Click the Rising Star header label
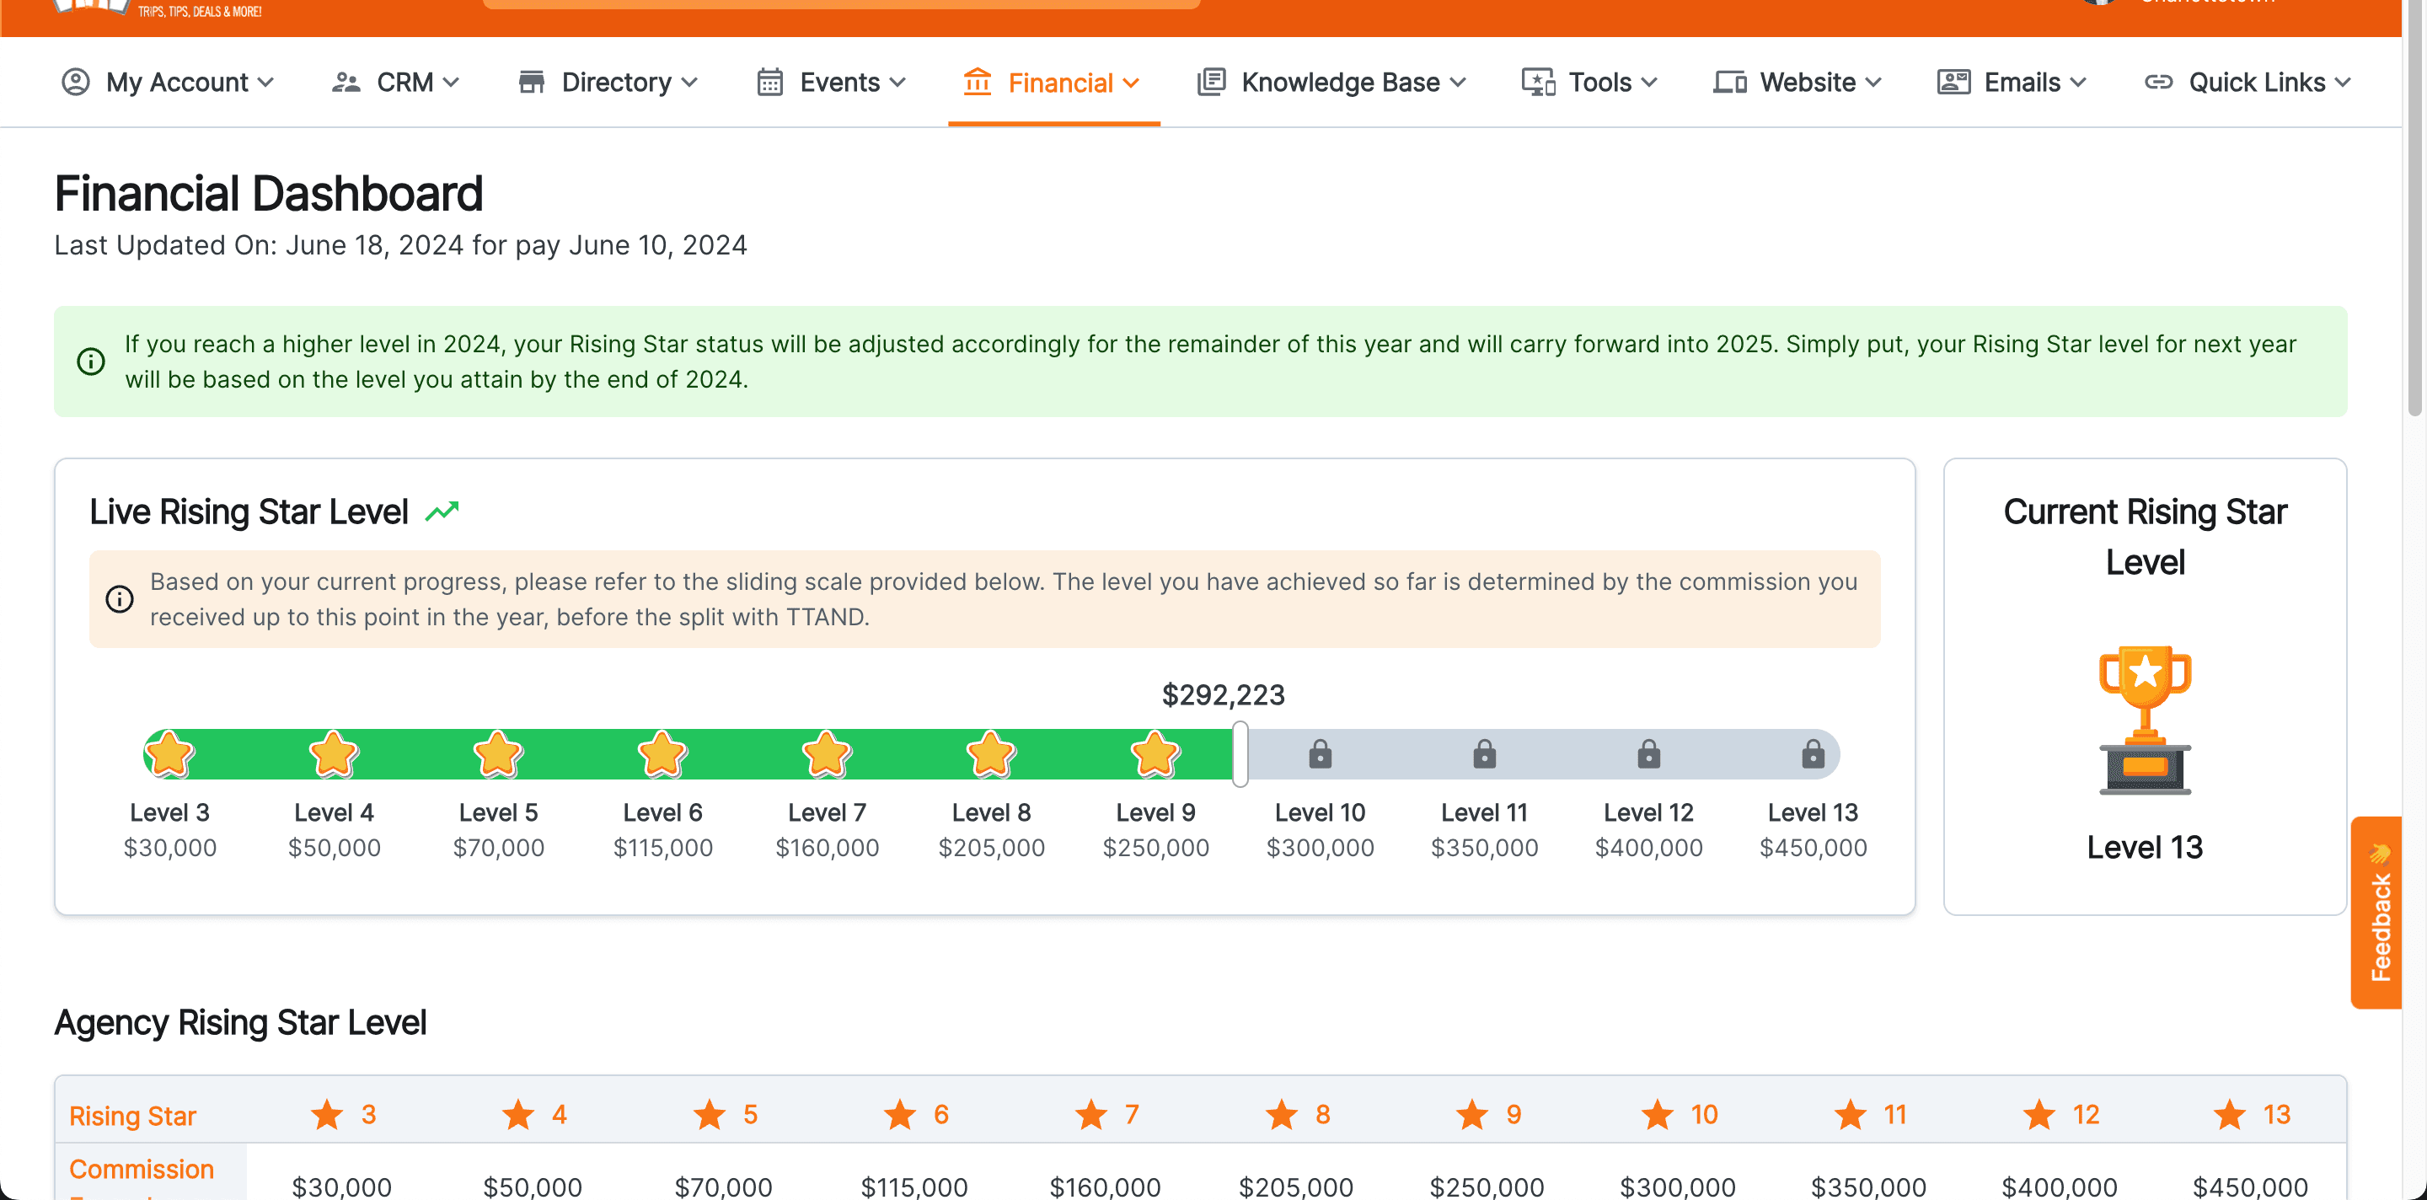This screenshot has height=1200, width=2427. click(x=132, y=1115)
